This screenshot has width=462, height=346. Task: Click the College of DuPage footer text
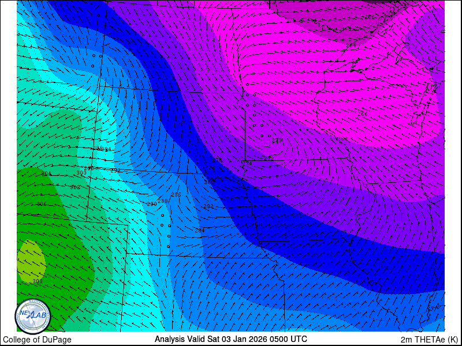coord(37,340)
